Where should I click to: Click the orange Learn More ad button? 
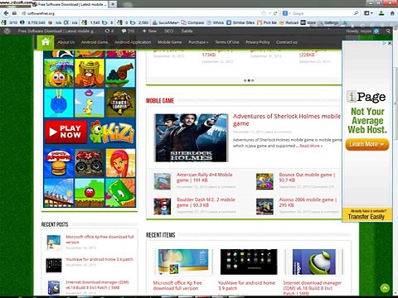(x=367, y=144)
